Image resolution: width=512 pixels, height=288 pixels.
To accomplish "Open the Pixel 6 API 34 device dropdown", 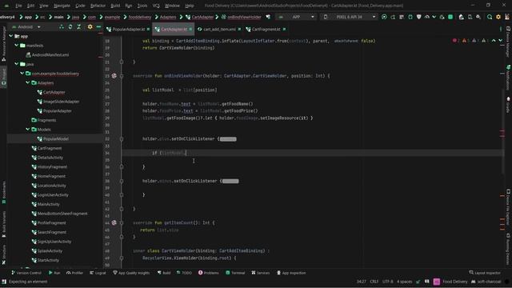I will click(x=349, y=17).
